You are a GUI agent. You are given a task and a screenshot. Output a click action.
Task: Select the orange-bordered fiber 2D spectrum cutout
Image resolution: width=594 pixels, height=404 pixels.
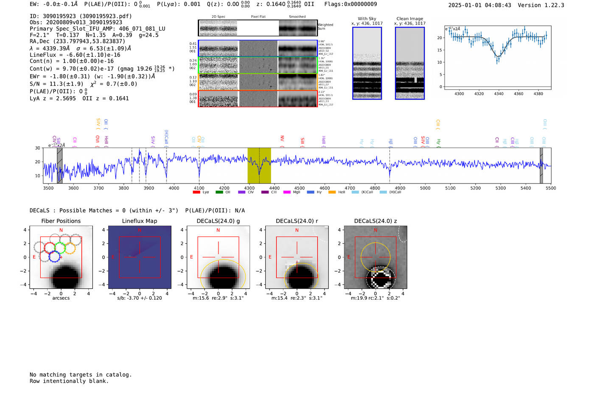point(258,82)
